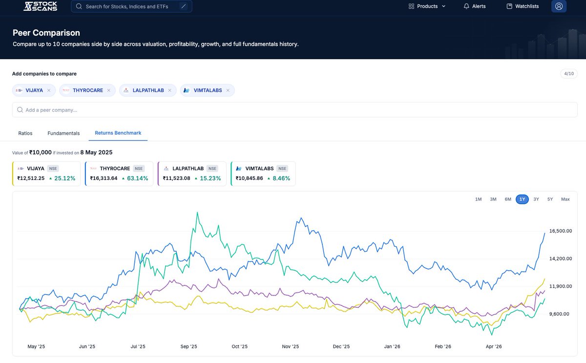Select the 3Y time range

point(536,199)
